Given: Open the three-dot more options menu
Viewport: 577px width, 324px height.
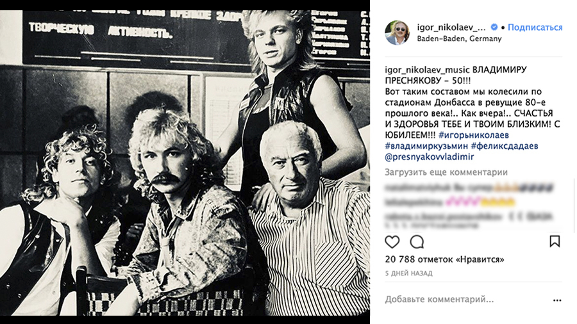Looking at the screenshot, I should (557, 300).
